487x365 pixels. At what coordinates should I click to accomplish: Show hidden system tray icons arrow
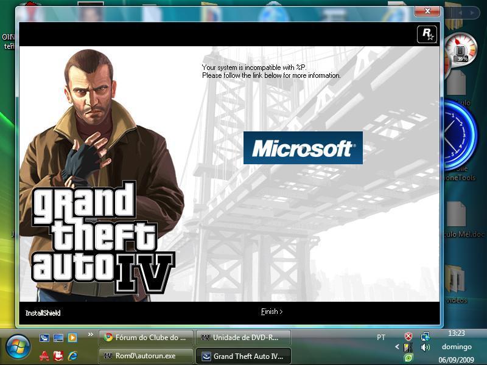pyautogui.click(x=397, y=347)
